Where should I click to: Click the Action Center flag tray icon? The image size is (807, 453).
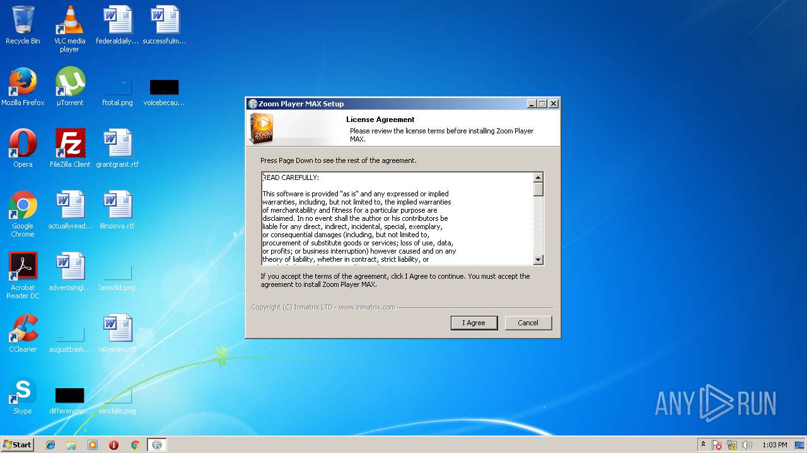[717, 445]
